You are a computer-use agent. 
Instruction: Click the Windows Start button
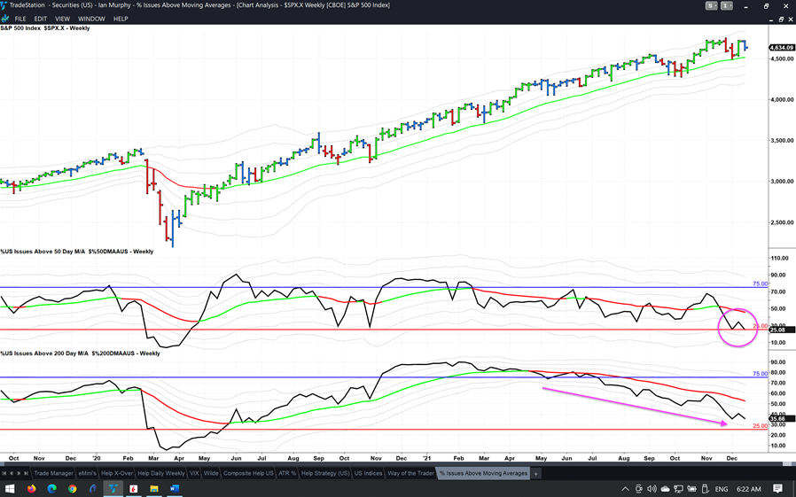(x=10, y=488)
